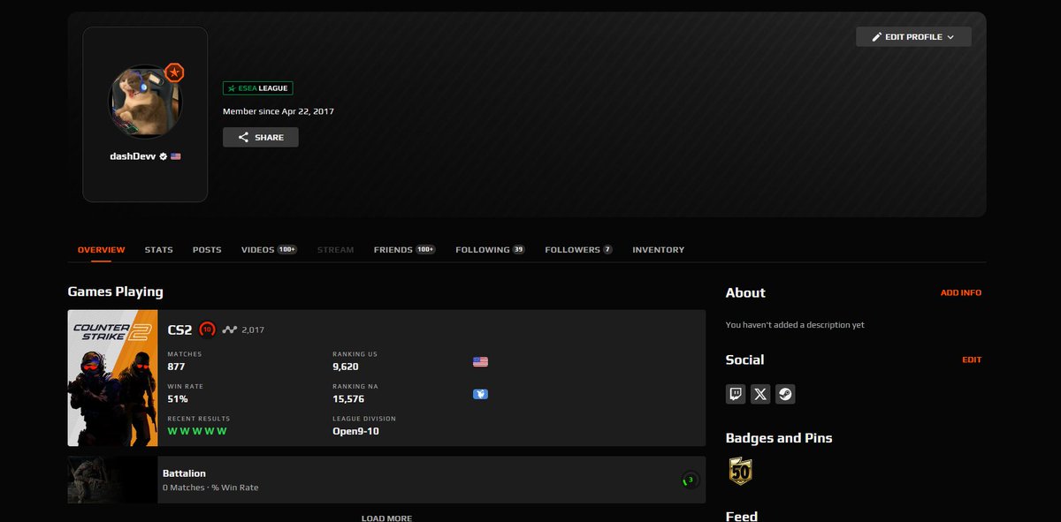Switch to the Stats tab
This screenshot has width=1061, height=522.
pos(158,249)
